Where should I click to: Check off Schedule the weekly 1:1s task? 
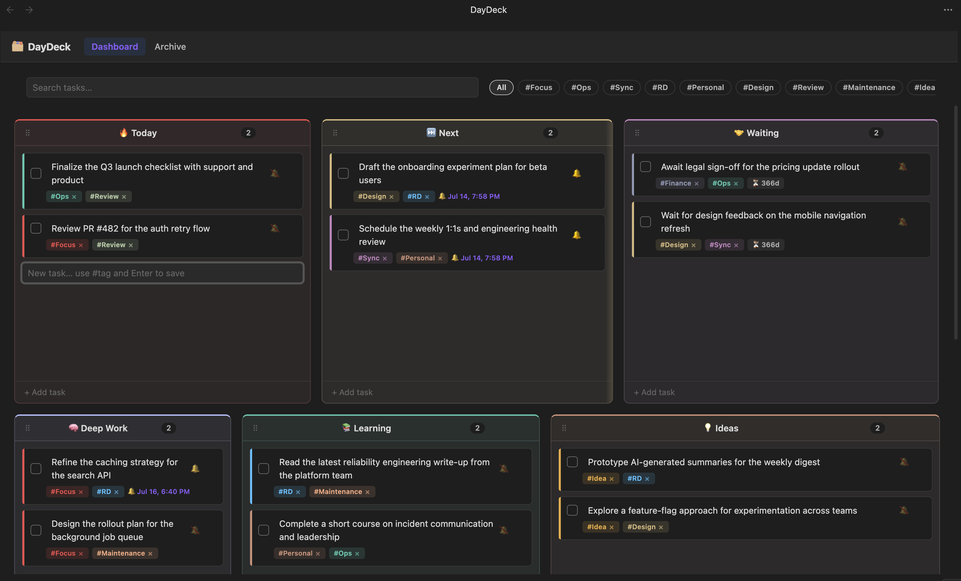[x=343, y=235]
